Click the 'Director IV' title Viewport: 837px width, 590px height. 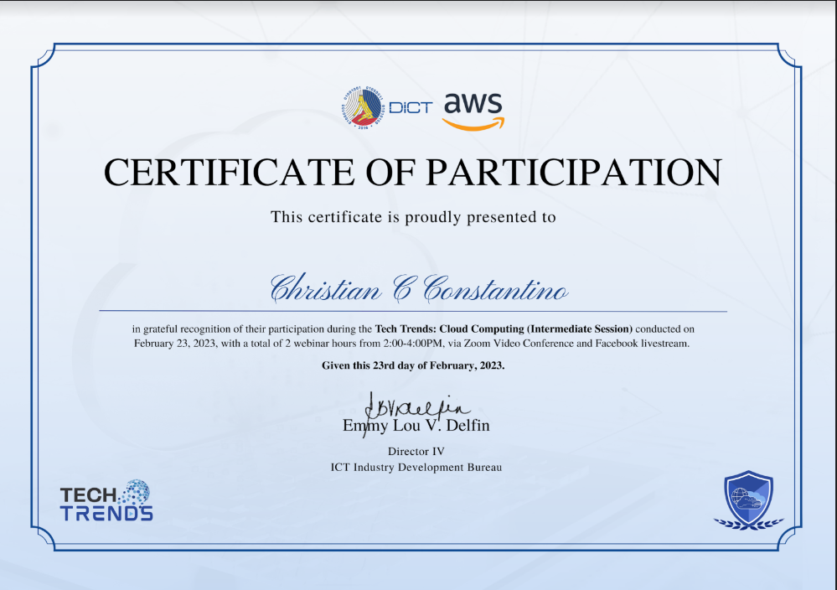[x=416, y=451]
